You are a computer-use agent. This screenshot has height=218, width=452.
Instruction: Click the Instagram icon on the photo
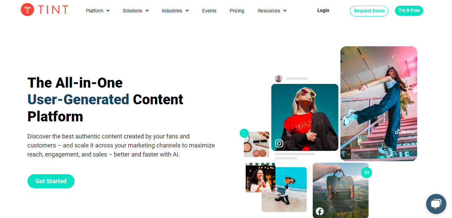(x=279, y=143)
